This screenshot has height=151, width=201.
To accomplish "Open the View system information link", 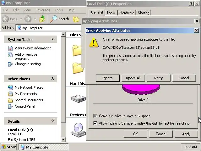I will click(x=33, y=48).
